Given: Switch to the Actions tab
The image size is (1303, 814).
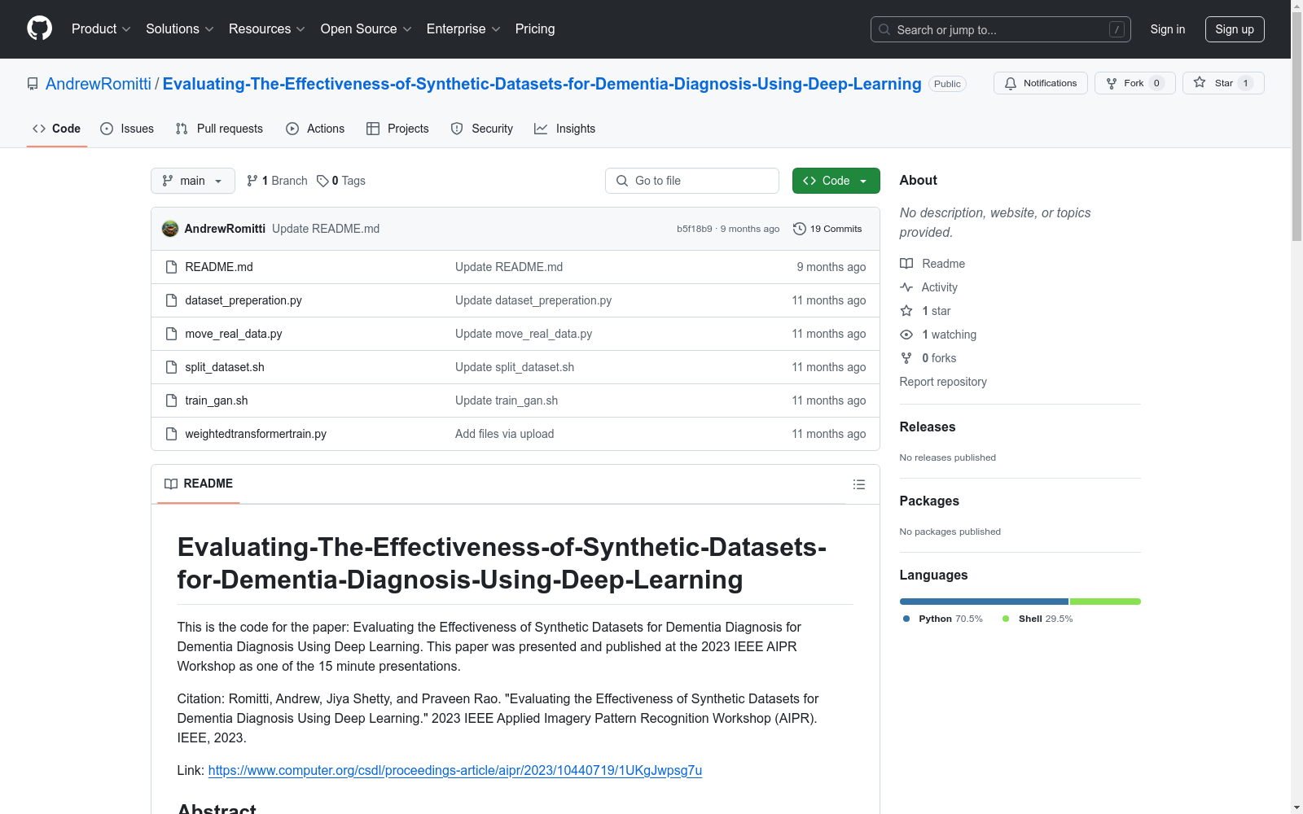Looking at the screenshot, I should (x=315, y=129).
